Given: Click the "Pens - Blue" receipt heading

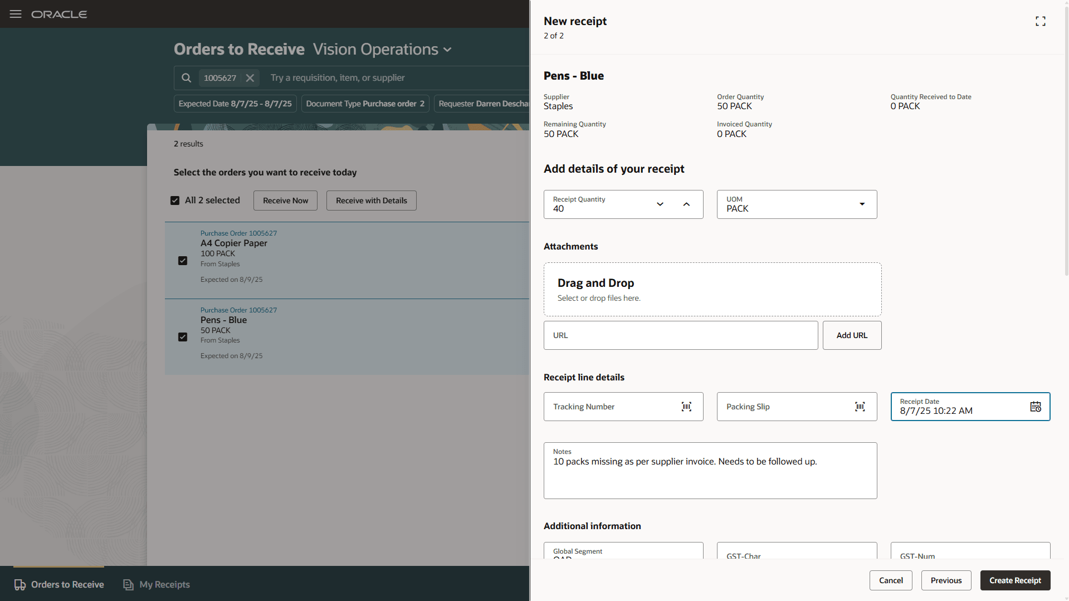Looking at the screenshot, I should pos(574,76).
